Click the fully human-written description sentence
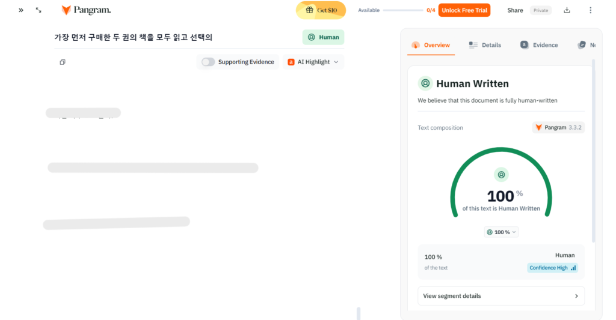The width and height of the screenshot is (616, 320). click(487, 100)
